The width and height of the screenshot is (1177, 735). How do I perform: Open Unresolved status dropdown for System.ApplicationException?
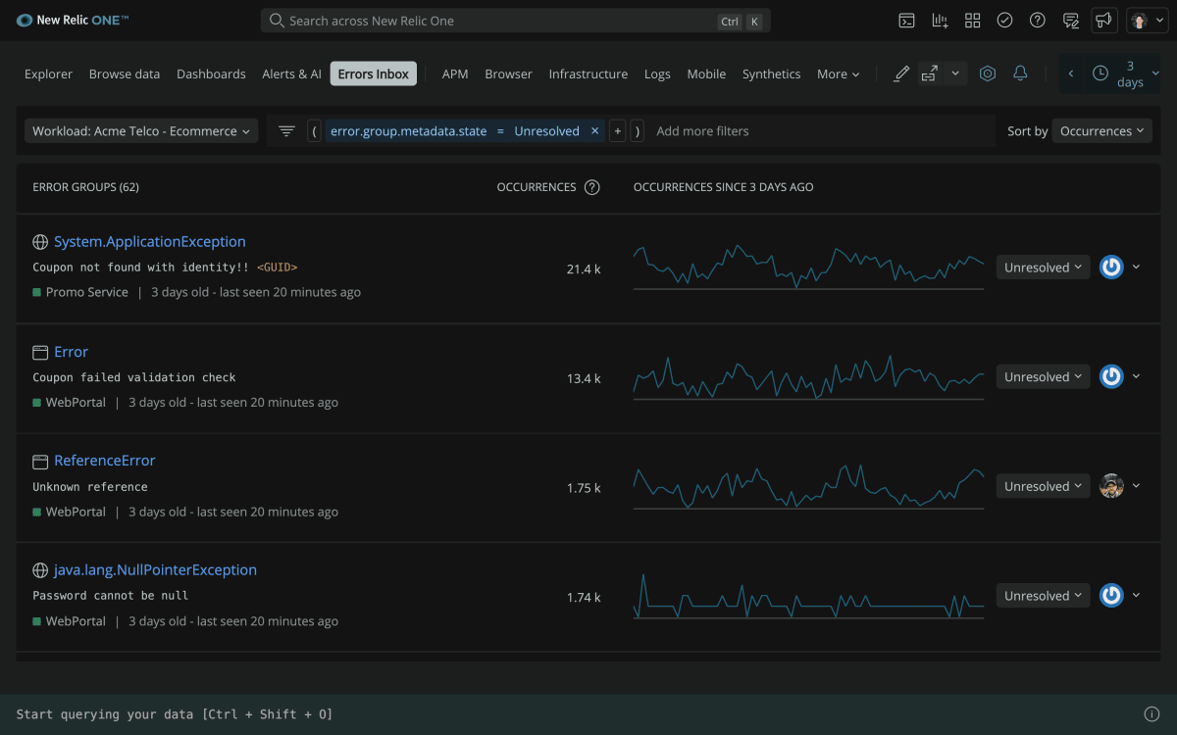pyautogui.click(x=1043, y=268)
